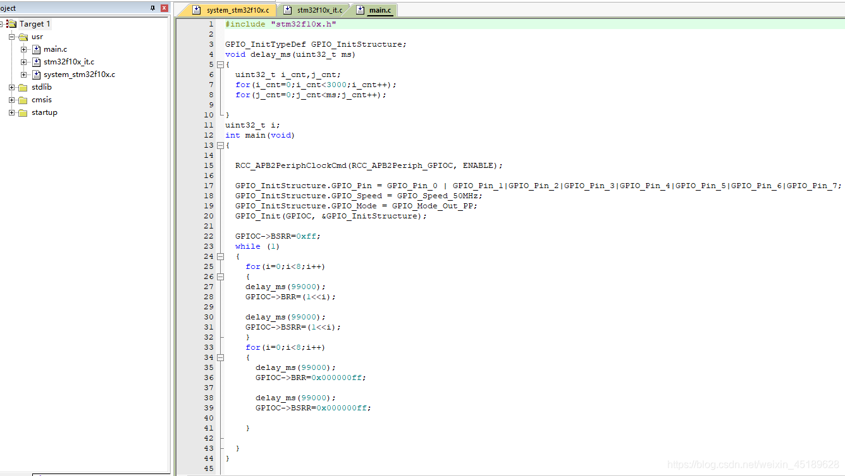
Task: Click on GPIOC->BSRR=0xff line
Action: click(x=278, y=236)
